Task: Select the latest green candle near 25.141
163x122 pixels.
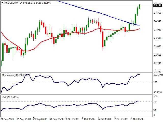Action: click(x=139, y=7)
